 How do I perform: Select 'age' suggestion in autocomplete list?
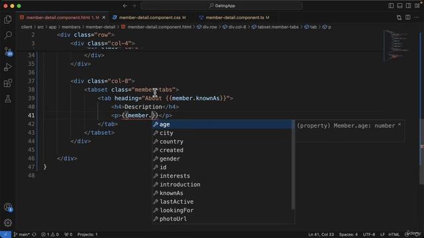point(222,124)
